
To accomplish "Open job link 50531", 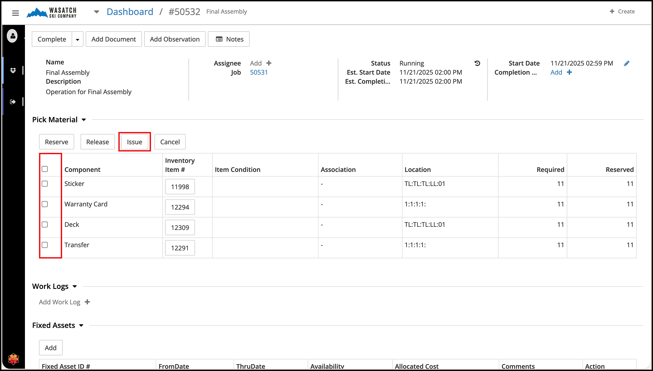I will (259, 73).
